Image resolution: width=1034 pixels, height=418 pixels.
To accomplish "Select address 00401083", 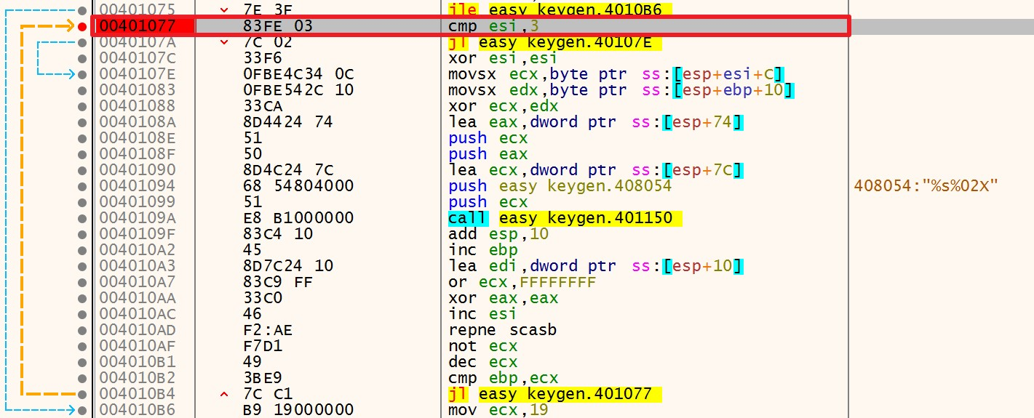I will pyautogui.click(x=138, y=90).
